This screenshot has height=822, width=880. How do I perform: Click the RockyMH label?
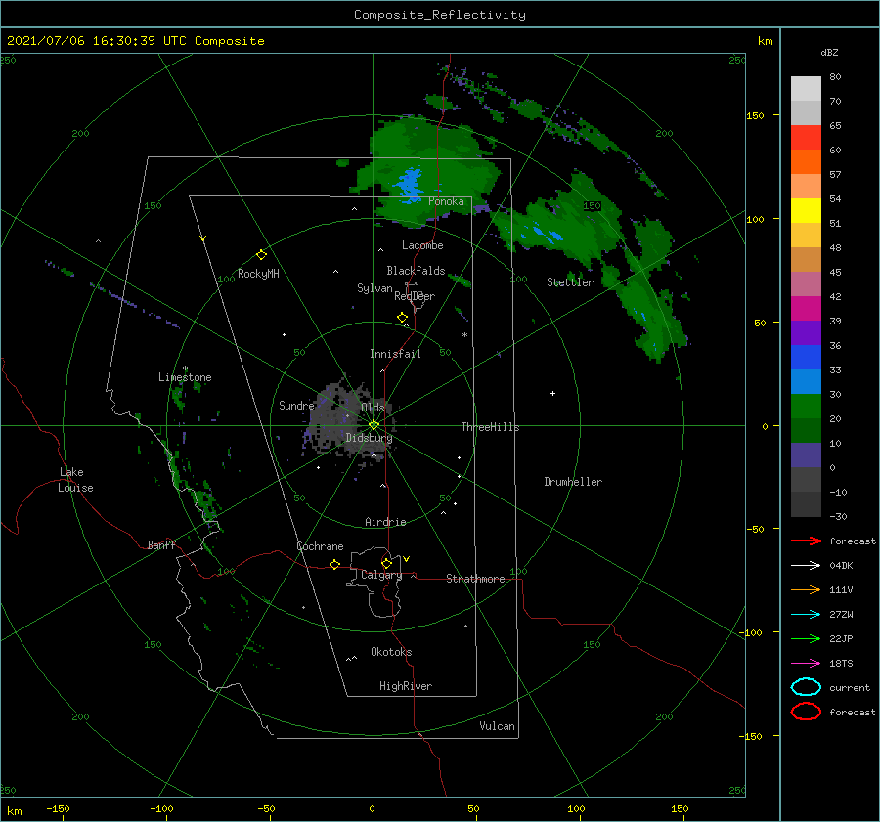point(258,274)
